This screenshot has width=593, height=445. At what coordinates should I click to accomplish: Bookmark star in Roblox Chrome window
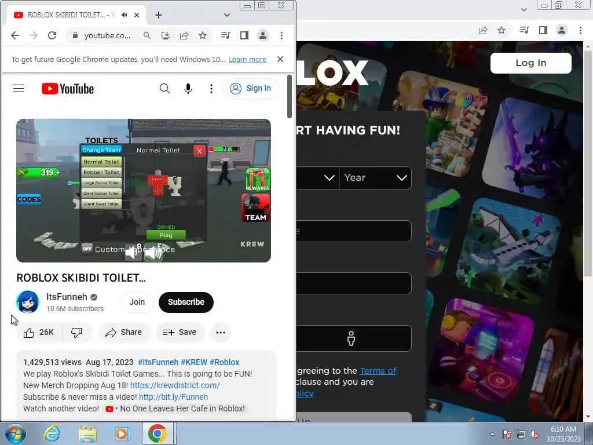pos(502,30)
